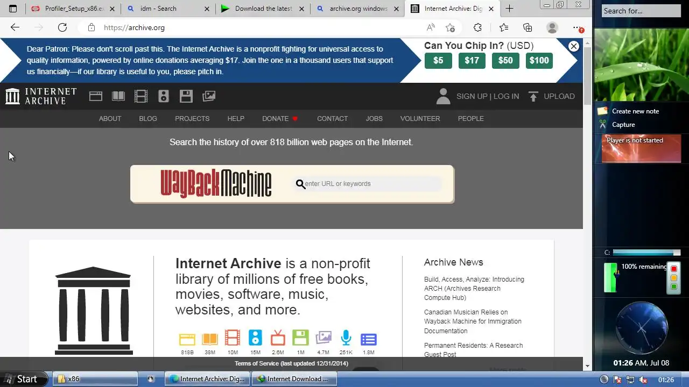Viewport: 689px width, 387px height.
Task: Switch to Internet Download taskbar item
Action: click(x=295, y=379)
